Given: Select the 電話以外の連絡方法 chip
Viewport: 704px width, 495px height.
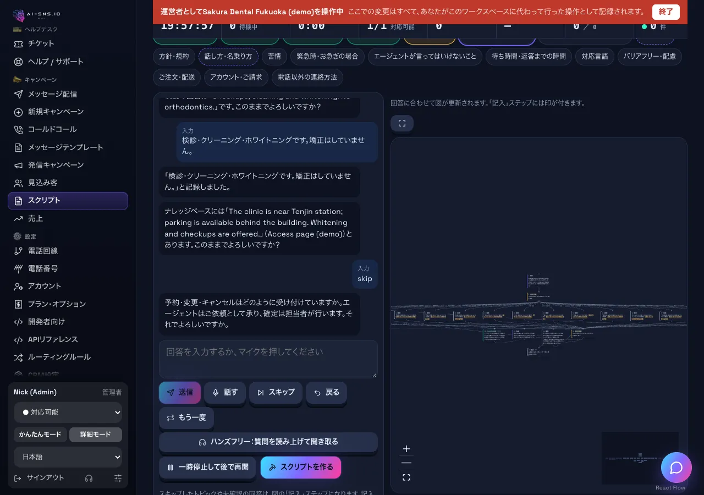Looking at the screenshot, I should click(307, 78).
